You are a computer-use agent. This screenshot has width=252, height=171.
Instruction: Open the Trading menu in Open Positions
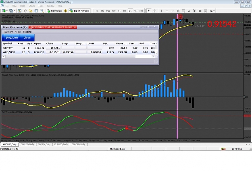(27, 32)
